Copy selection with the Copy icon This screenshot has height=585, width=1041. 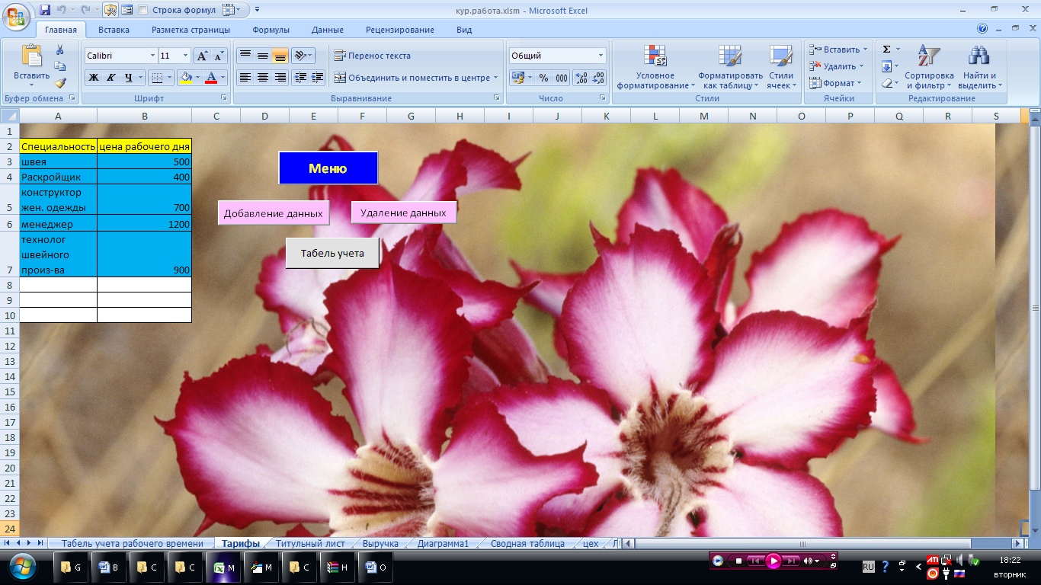[x=60, y=66]
